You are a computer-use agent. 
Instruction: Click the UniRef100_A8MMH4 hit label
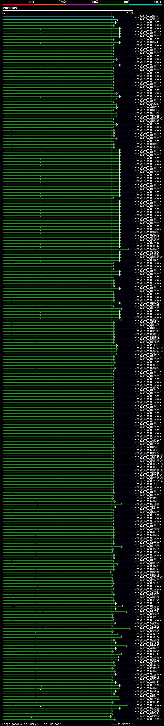click(147, 17)
